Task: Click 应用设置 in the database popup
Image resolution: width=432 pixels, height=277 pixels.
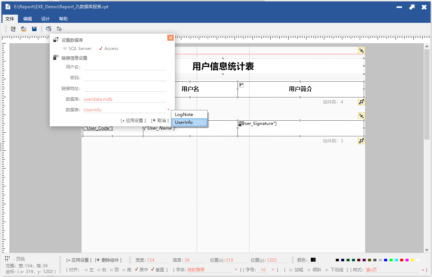Action: pos(133,121)
